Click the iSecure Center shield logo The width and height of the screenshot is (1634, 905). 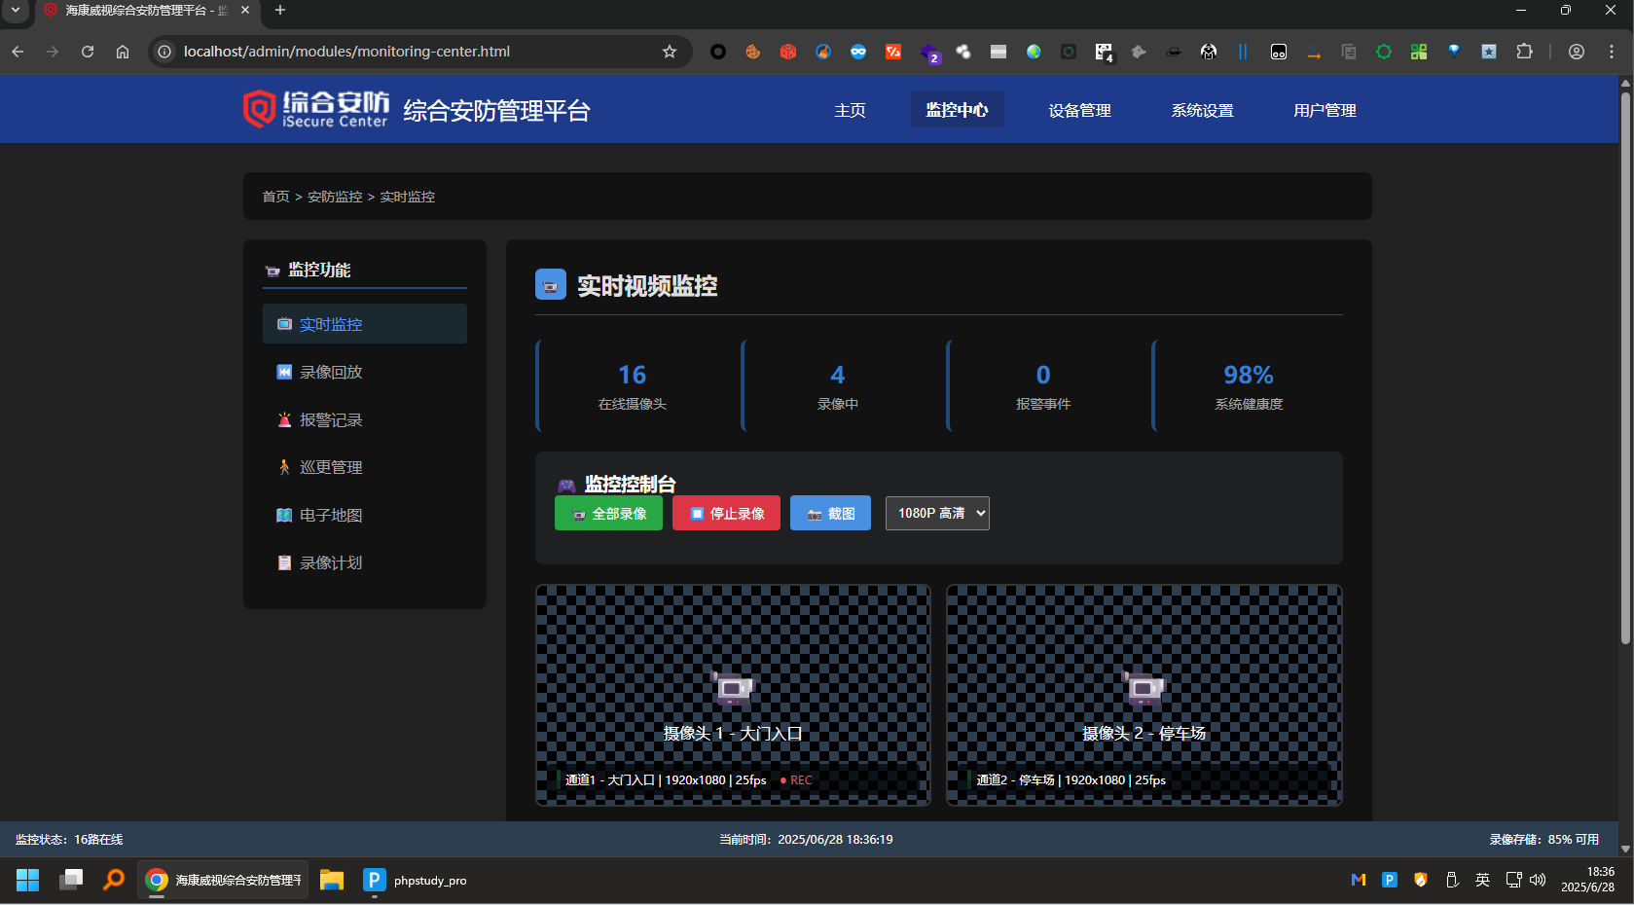(259, 109)
